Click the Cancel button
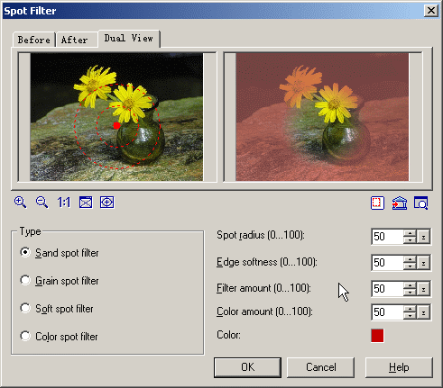This screenshot has width=443, height=388. [320, 367]
